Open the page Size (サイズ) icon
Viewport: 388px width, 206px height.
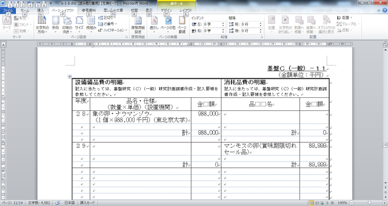tap(79, 24)
